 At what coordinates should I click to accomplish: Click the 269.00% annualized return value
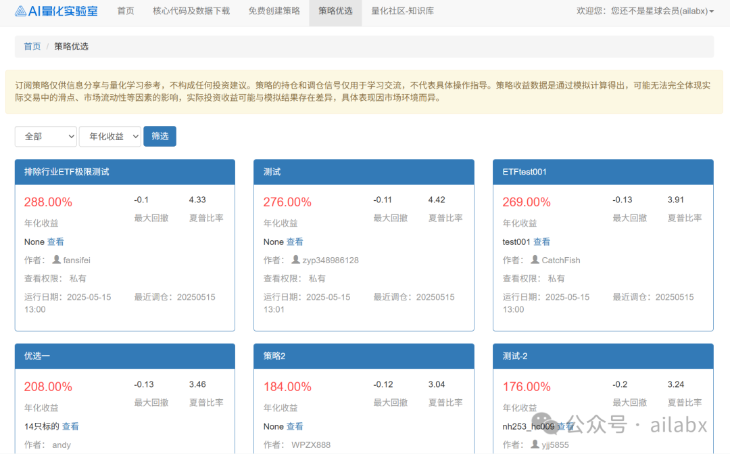click(x=527, y=202)
